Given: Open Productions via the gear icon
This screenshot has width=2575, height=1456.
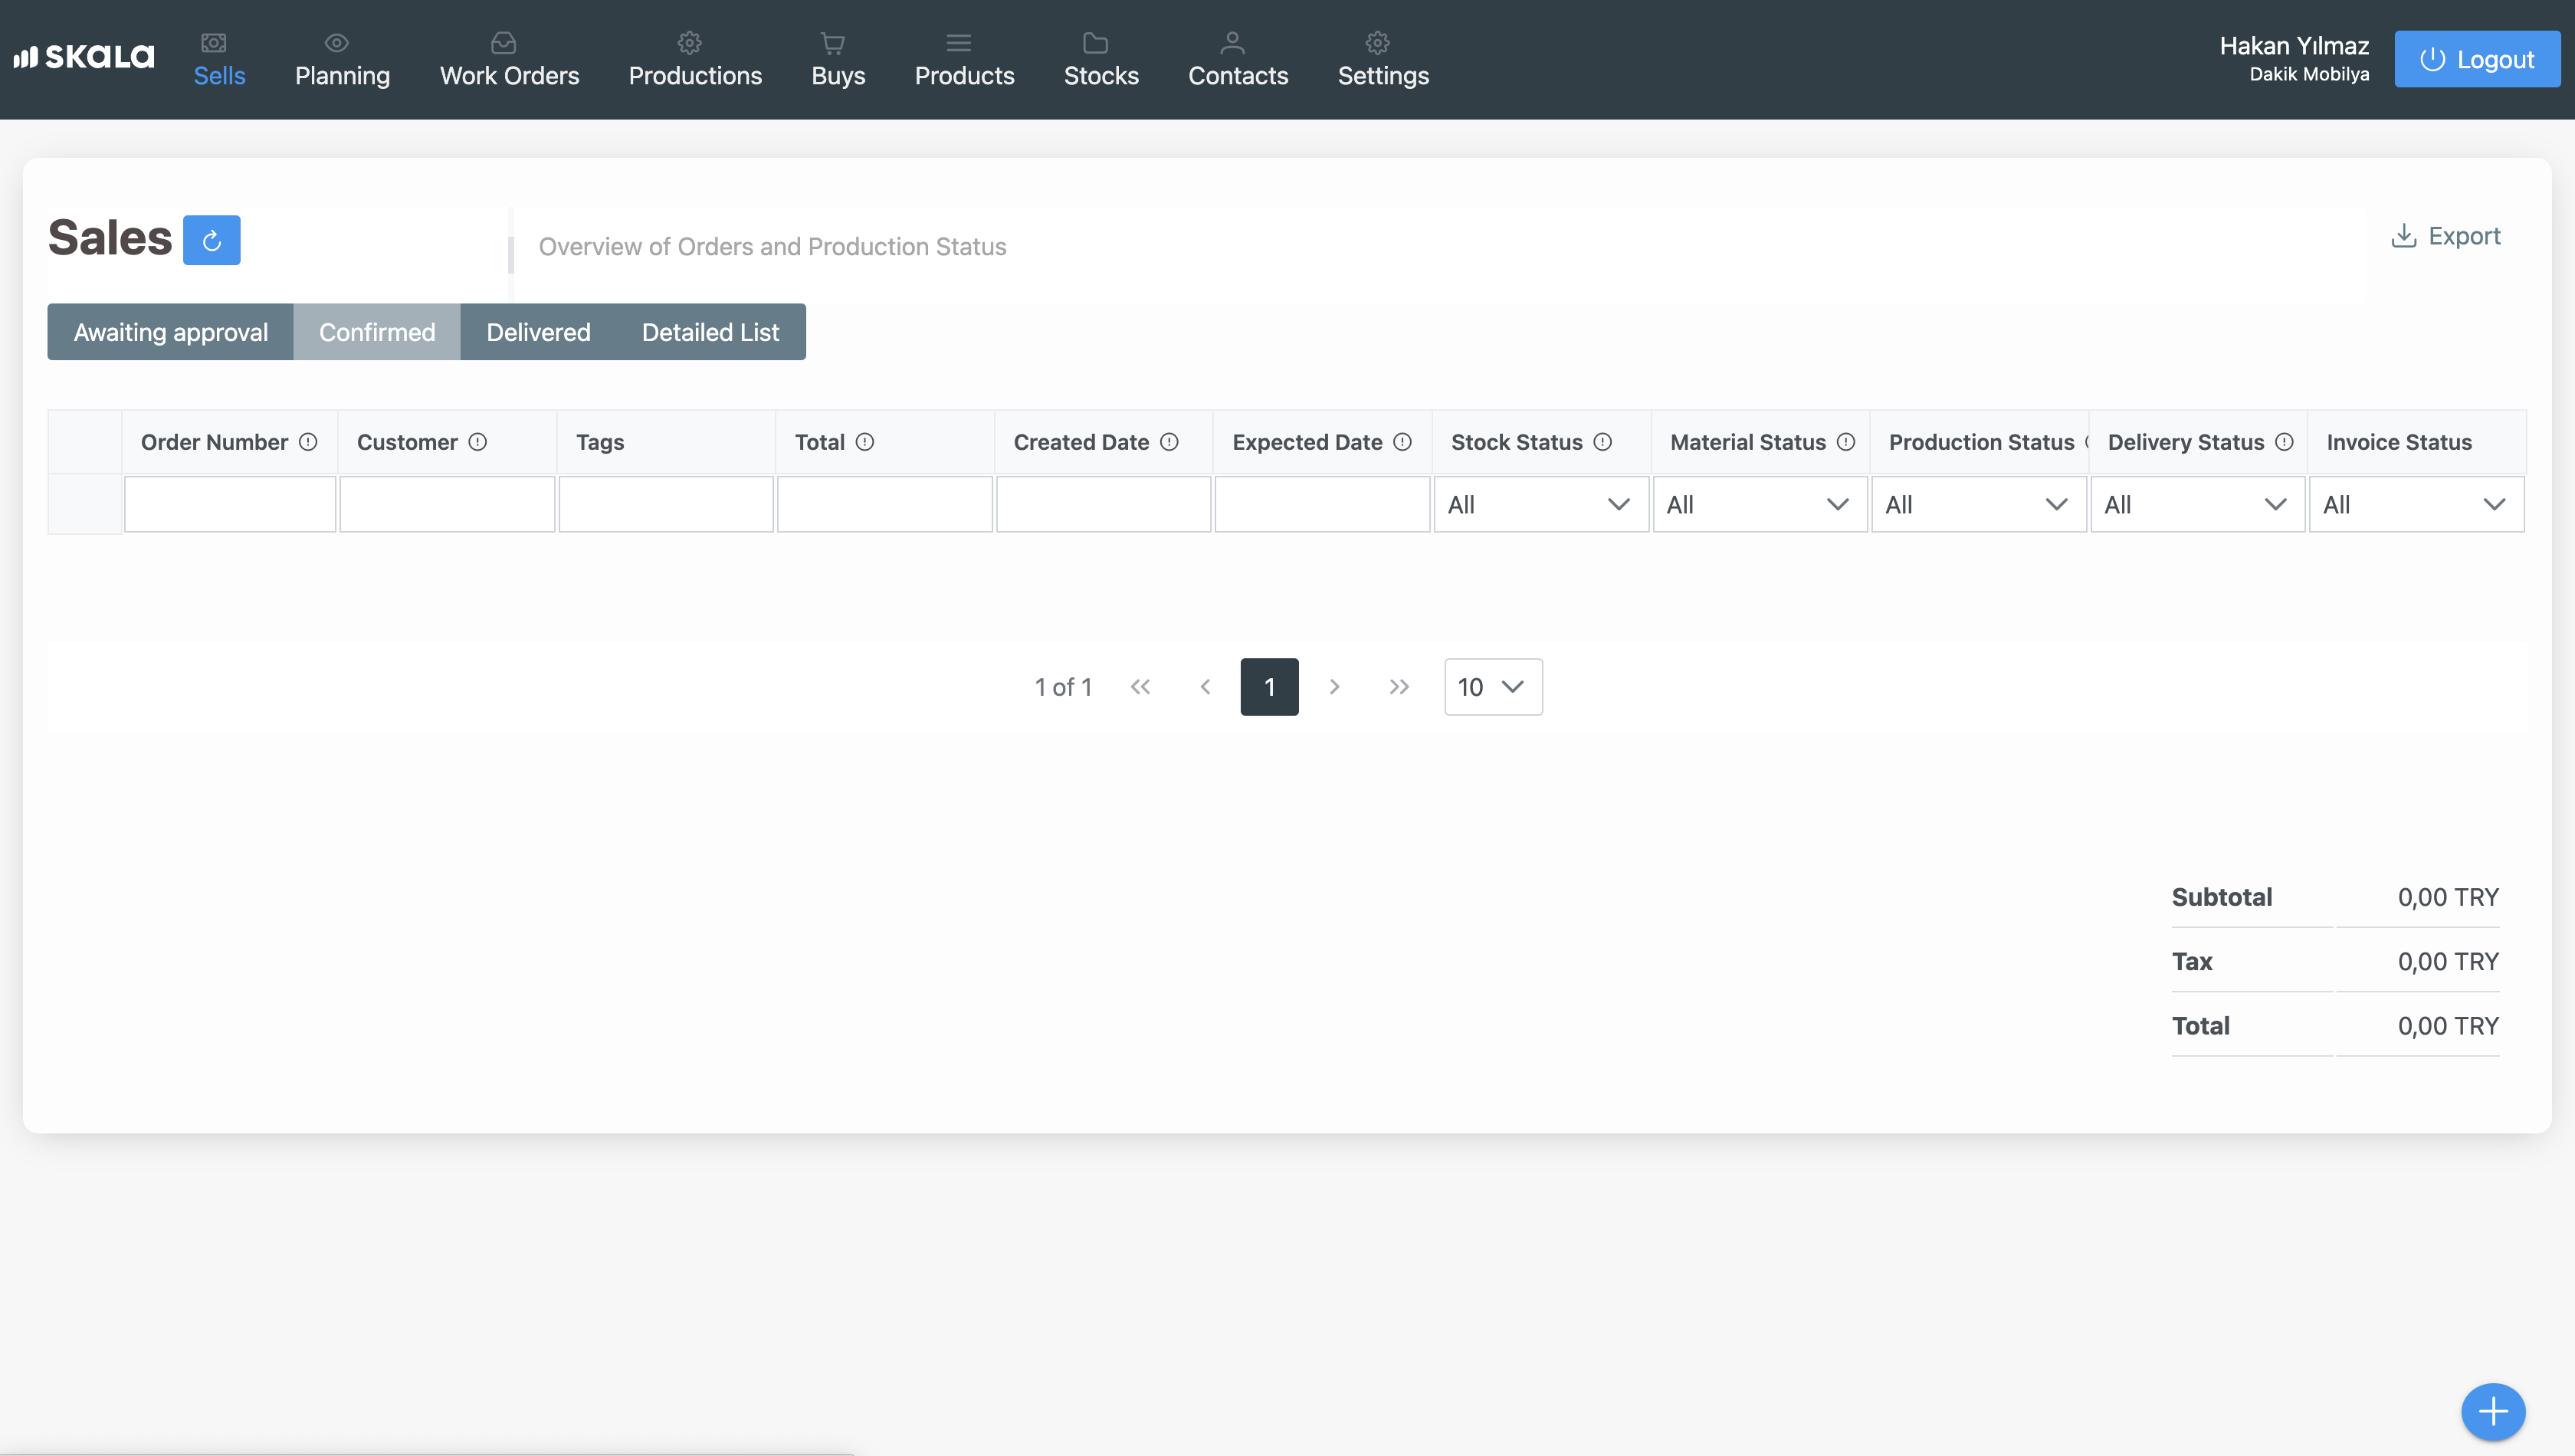Looking at the screenshot, I should pos(689,42).
